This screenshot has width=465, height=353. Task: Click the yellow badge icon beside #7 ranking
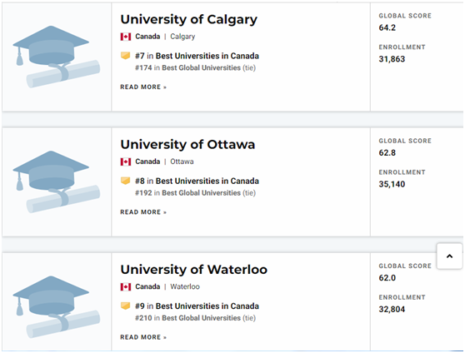pos(126,56)
